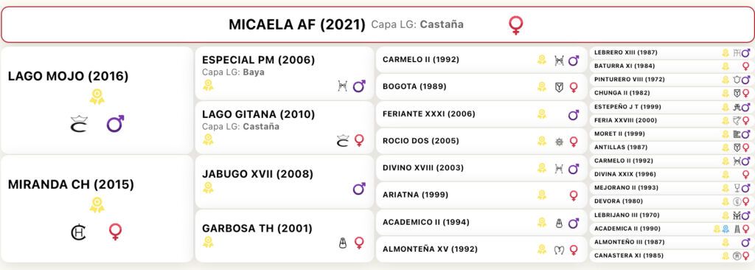Click the yellow rosette under LAGO MOJO

[x=97, y=97]
